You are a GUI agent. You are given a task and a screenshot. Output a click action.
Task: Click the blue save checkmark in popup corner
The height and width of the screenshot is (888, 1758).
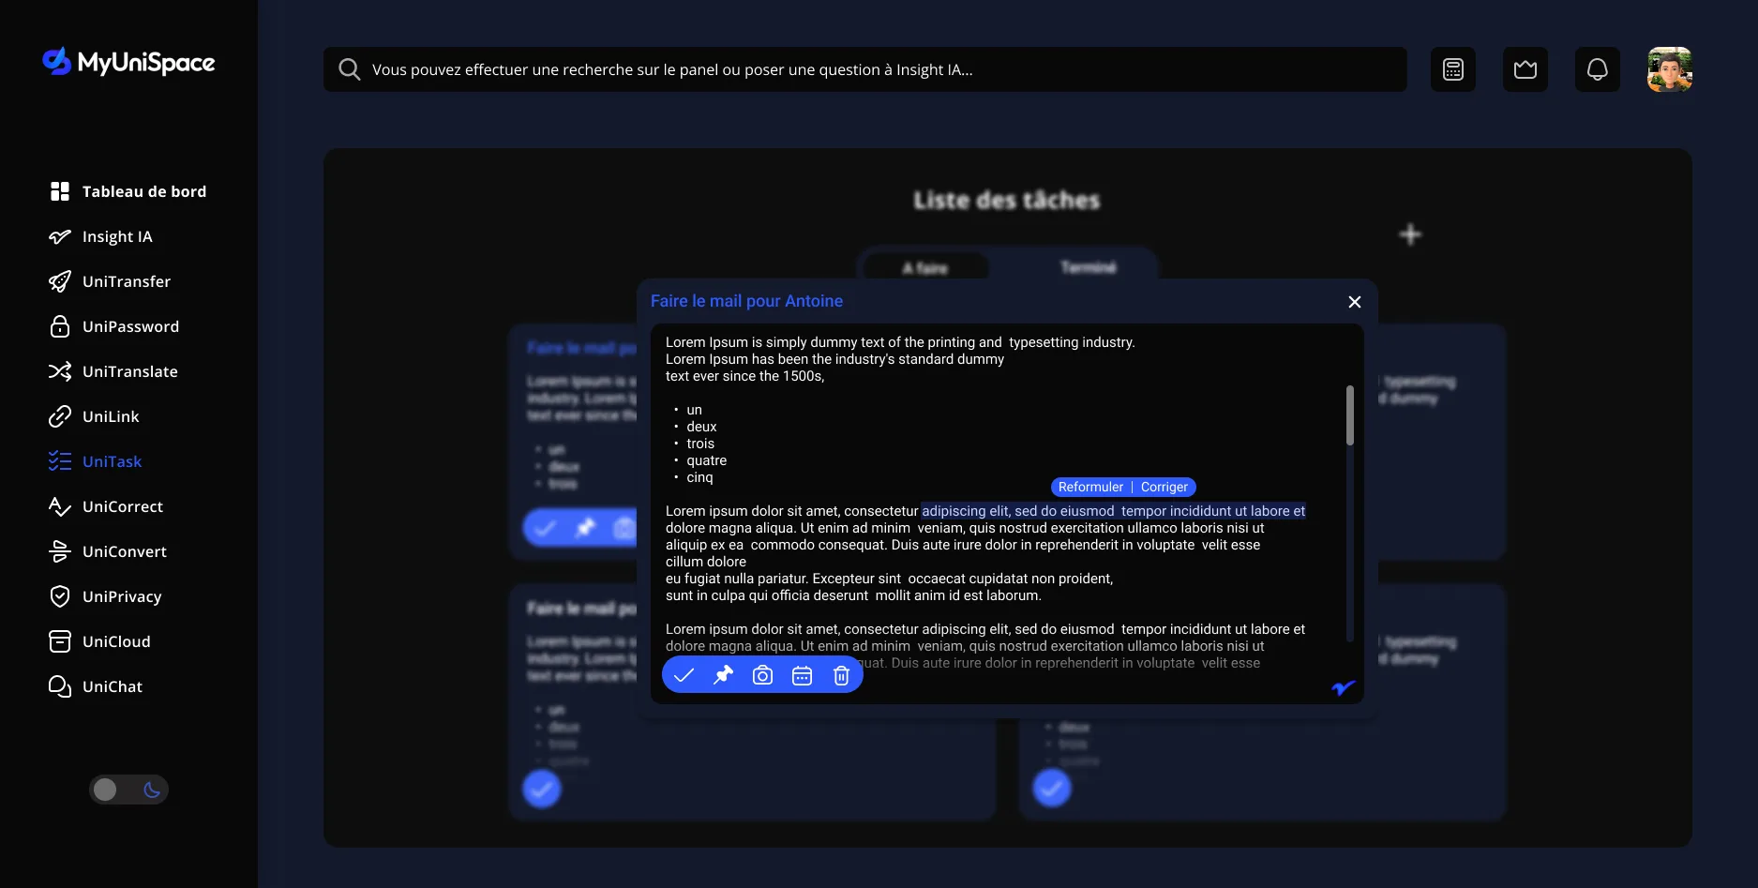pyautogui.click(x=1344, y=688)
